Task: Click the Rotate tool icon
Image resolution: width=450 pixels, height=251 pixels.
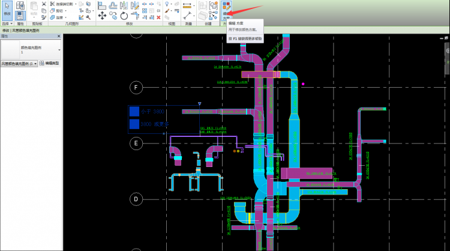Action: 124,16
